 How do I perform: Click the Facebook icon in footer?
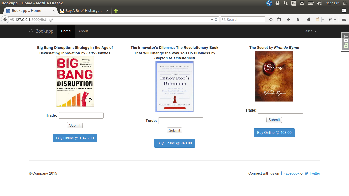pyautogui.click(x=281, y=173)
